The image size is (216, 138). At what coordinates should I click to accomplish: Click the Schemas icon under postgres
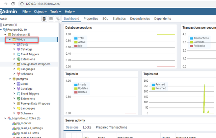19,113
